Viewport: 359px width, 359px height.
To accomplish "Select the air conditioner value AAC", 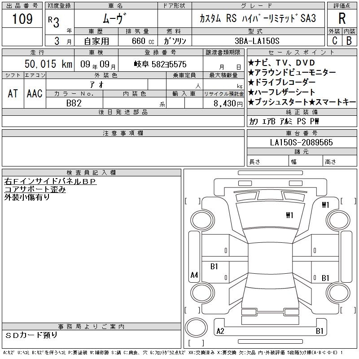I will [x=35, y=93].
